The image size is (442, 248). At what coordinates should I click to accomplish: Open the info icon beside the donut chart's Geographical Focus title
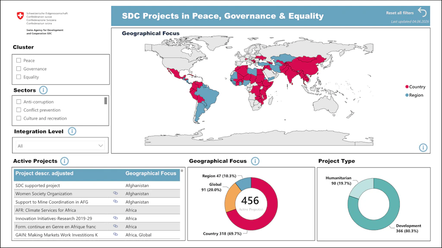(x=255, y=161)
